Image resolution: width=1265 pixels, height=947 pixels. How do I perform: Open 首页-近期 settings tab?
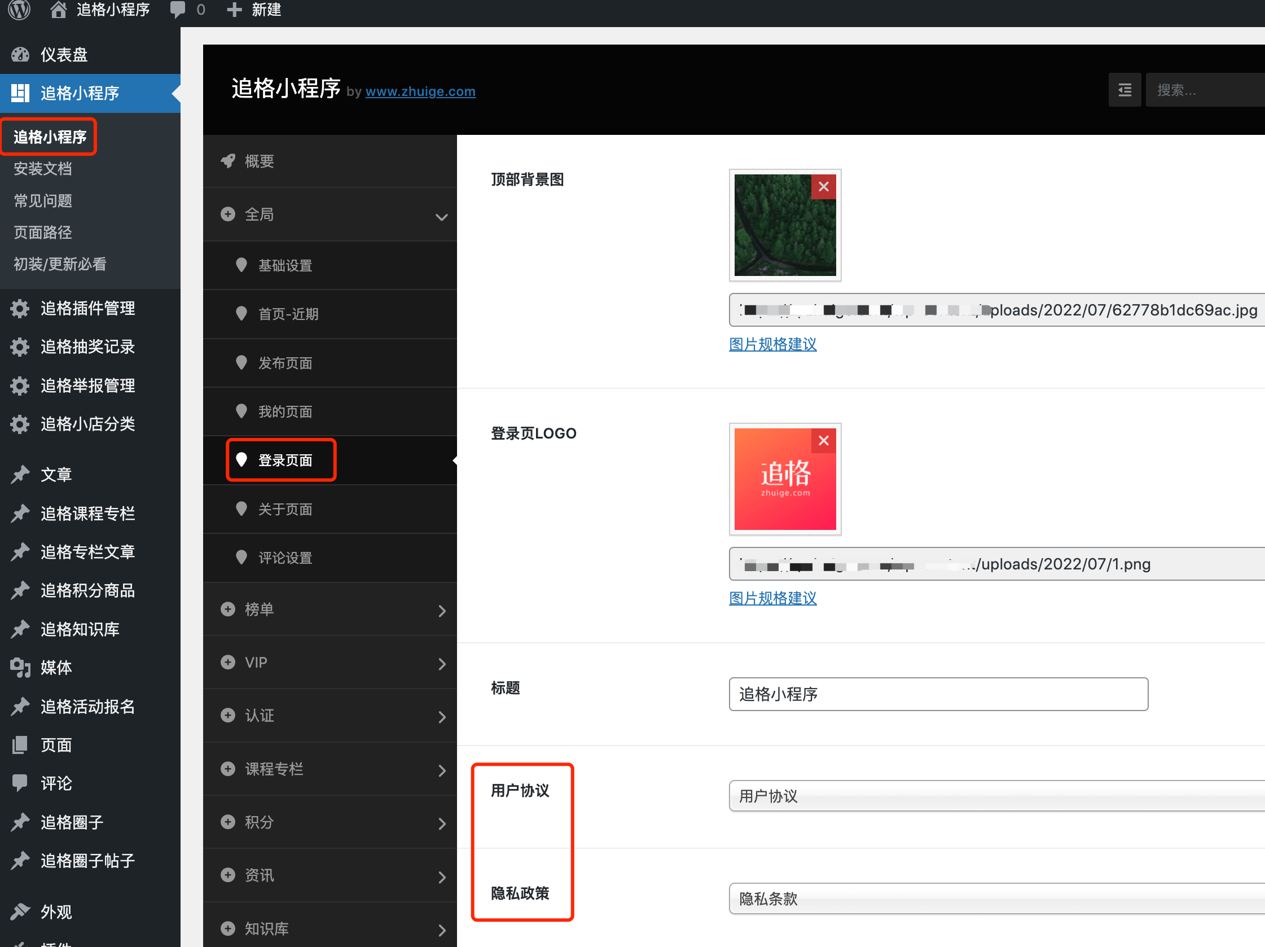pyautogui.click(x=330, y=314)
